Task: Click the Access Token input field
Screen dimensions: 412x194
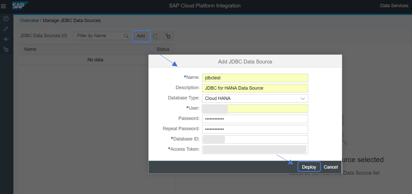Action: tap(255, 150)
